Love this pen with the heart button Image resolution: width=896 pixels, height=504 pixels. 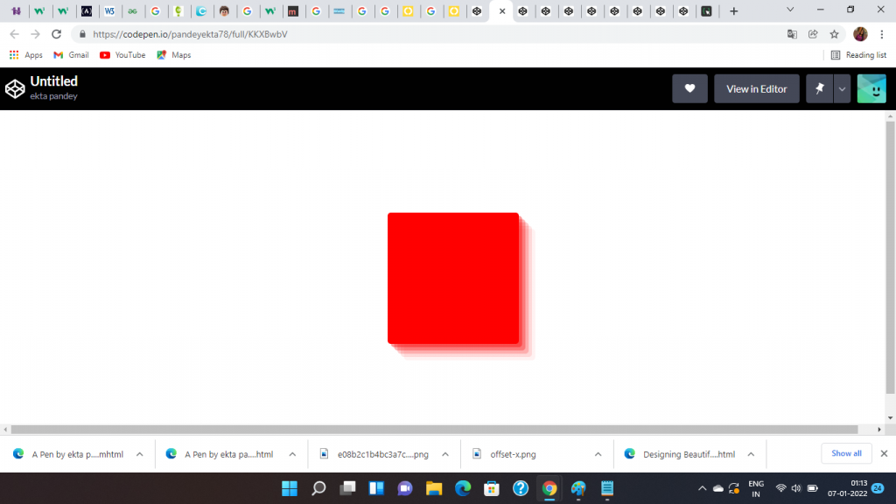click(689, 88)
